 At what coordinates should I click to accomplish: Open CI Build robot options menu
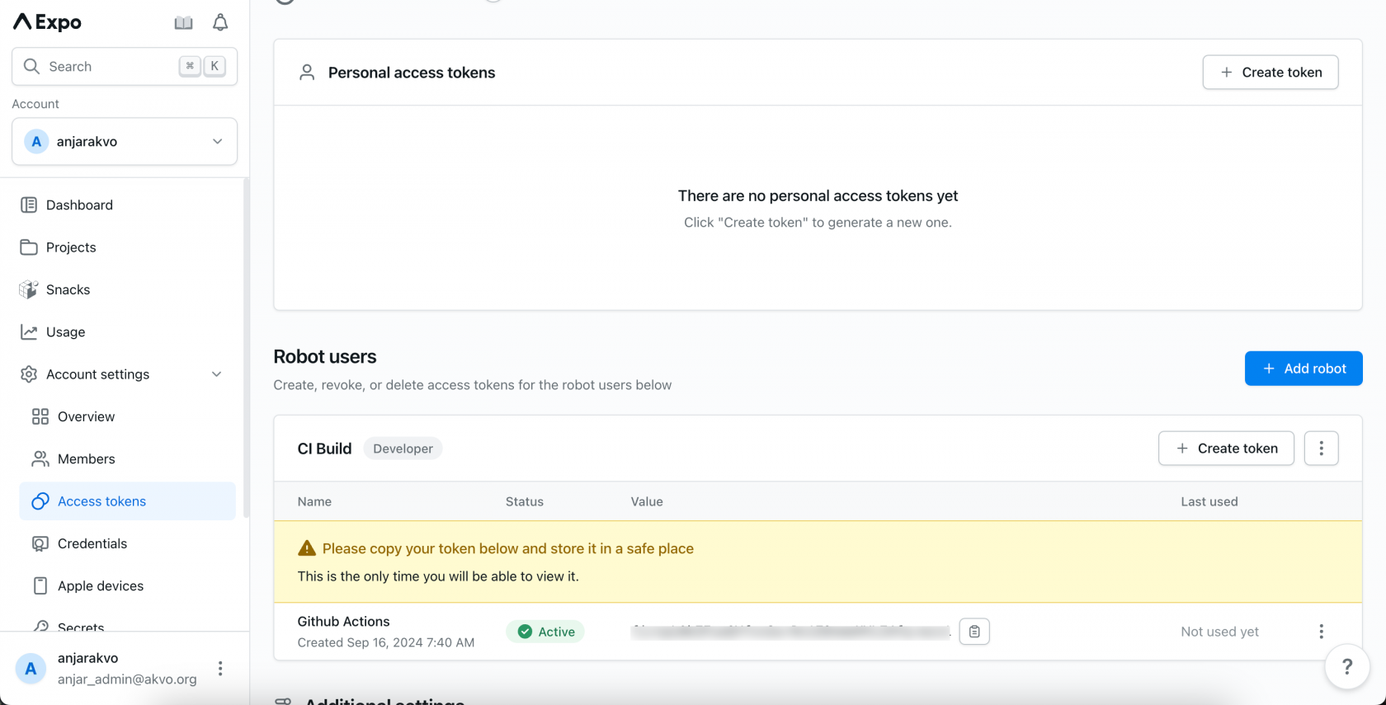click(x=1321, y=449)
